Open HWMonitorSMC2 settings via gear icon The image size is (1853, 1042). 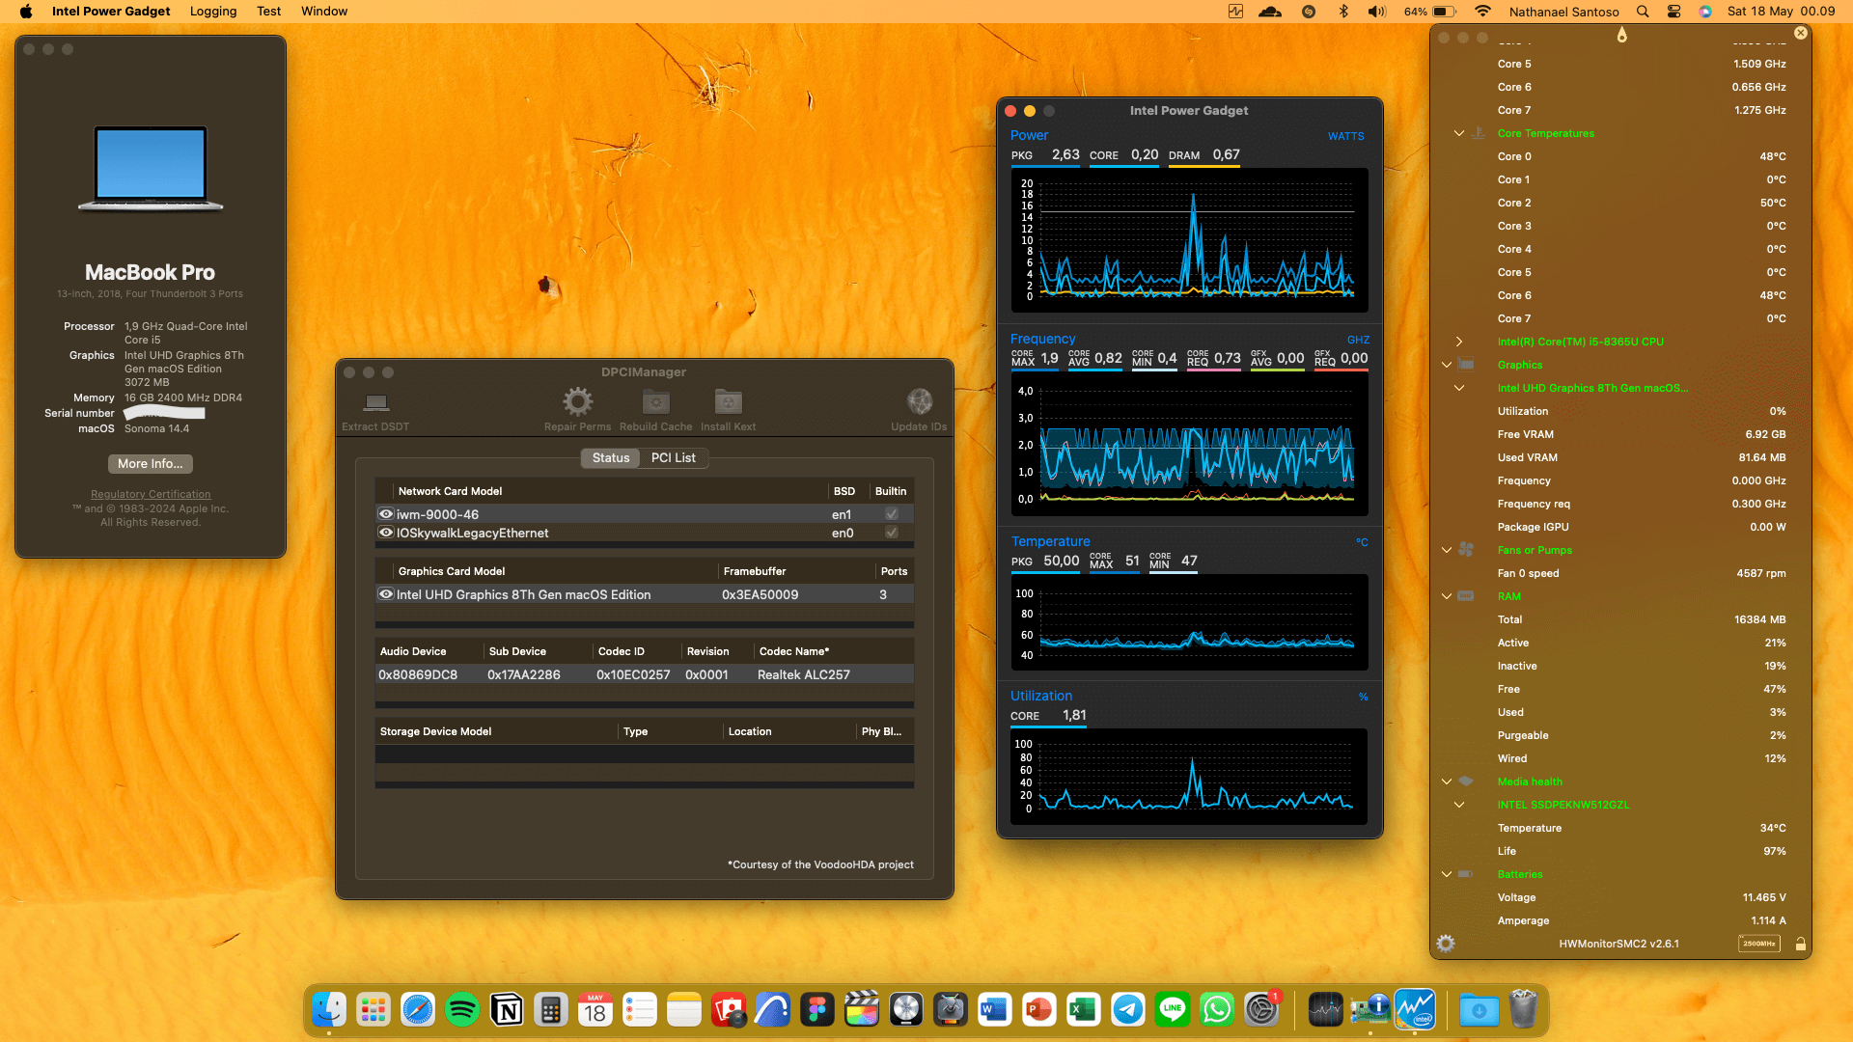tap(1445, 944)
